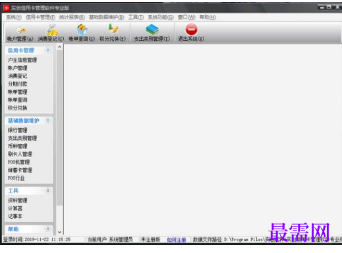The width and height of the screenshot is (342, 253).
Task: Open POS行业 in sidebar
Action: pos(16,178)
